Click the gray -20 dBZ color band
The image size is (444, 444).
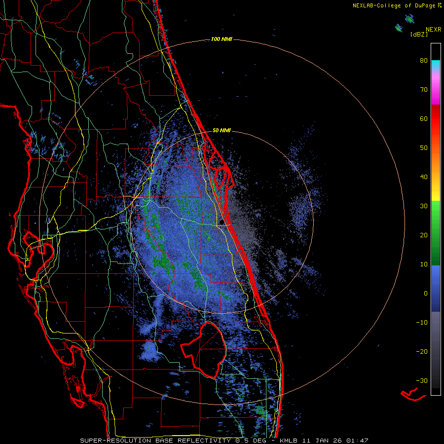tap(436, 351)
